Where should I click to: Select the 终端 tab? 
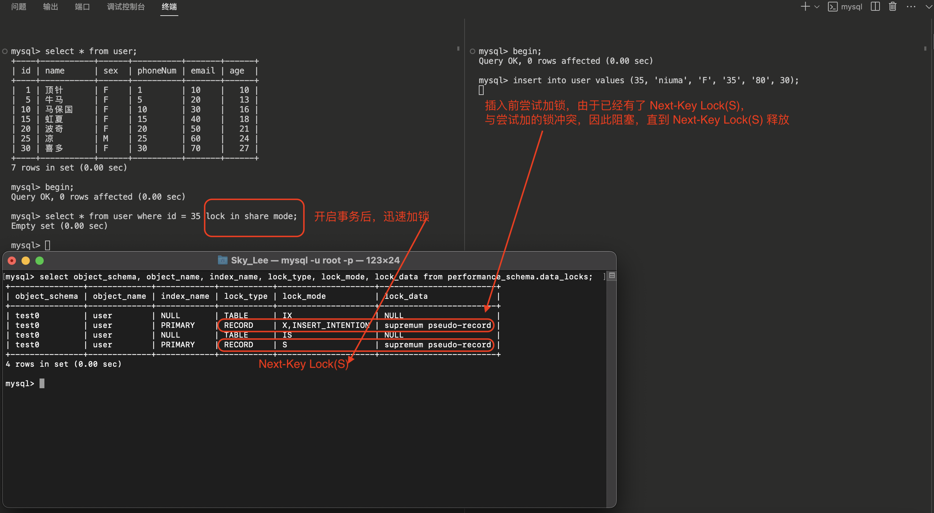tap(169, 7)
